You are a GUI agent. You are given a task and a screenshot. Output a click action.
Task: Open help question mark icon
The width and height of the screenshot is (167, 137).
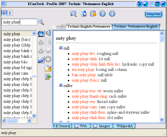[x=103, y=14]
